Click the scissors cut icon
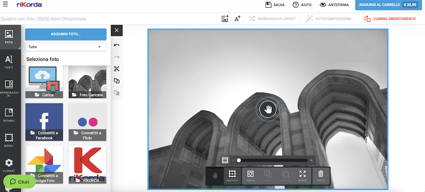Viewport: 425px width, 192px height. click(x=117, y=69)
